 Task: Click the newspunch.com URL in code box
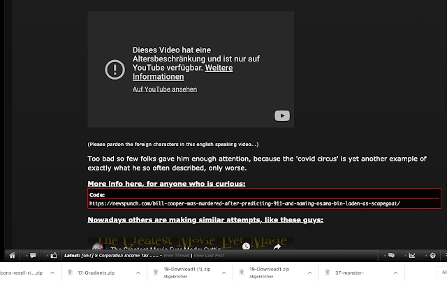point(244,203)
